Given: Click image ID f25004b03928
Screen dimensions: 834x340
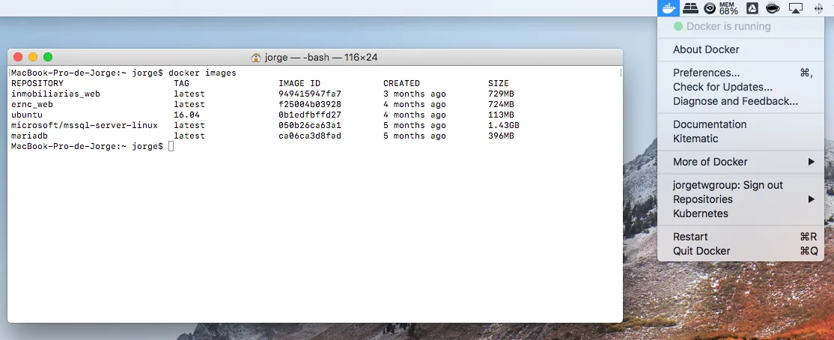Looking at the screenshot, I should pyautogui.click(x=310, y=104).
